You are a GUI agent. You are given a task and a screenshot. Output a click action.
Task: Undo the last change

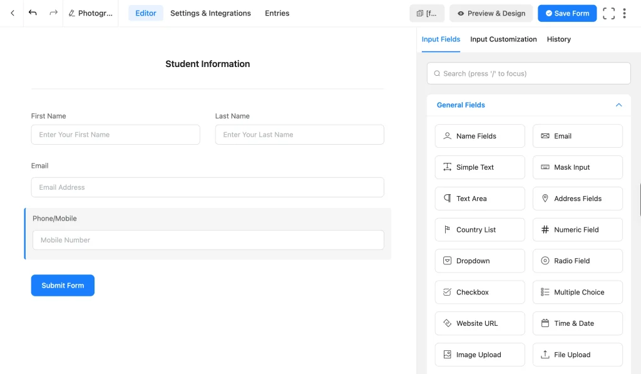pos(33,13)
